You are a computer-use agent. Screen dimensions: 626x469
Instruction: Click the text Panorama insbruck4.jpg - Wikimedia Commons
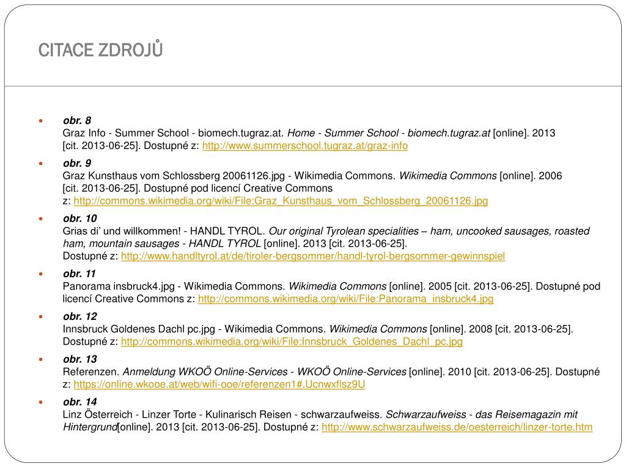174,286
